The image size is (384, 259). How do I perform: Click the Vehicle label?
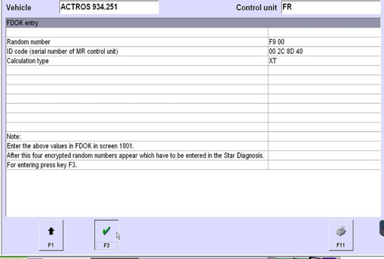click(x=19, y=8)
